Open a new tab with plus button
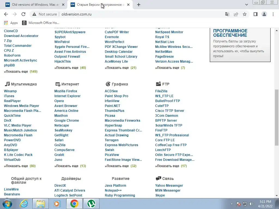Image resolution: width=279 pixels, height=209 pixels. [139, 5]
